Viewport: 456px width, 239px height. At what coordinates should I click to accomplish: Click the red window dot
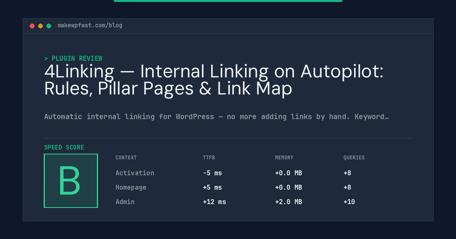(32, 26)
